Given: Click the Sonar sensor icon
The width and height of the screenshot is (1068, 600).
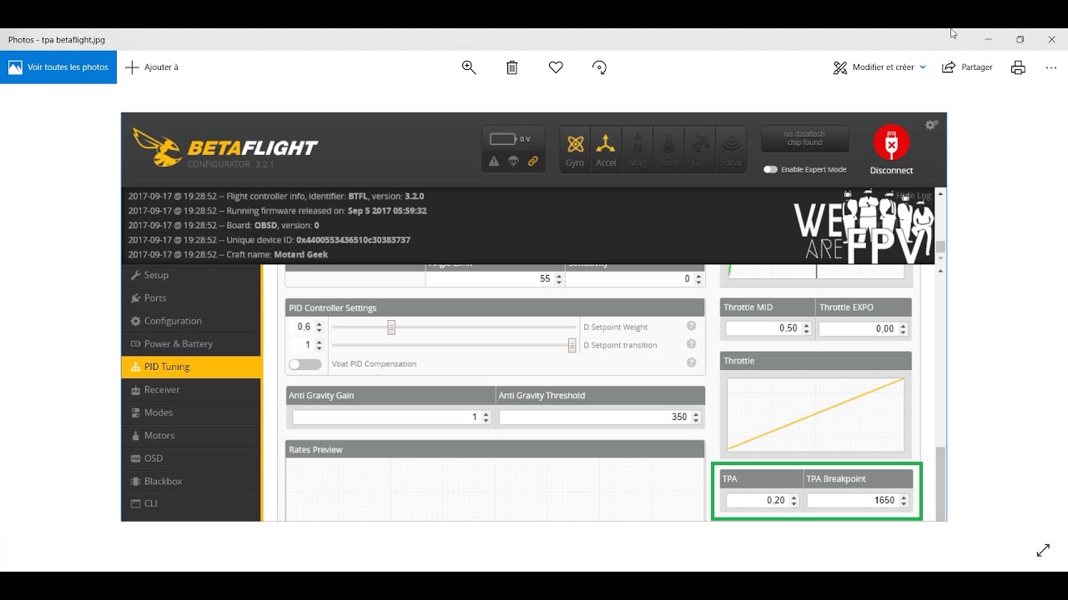Looking at the screenshot, I should (x=730, y=150).
